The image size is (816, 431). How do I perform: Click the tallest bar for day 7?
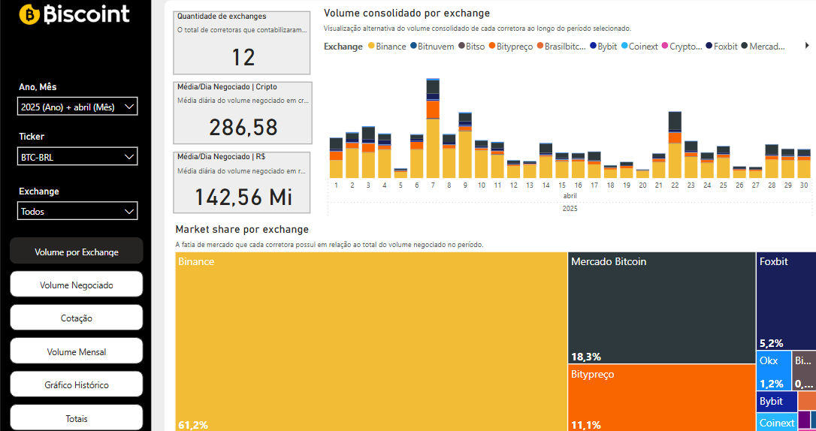pos(433,128)
